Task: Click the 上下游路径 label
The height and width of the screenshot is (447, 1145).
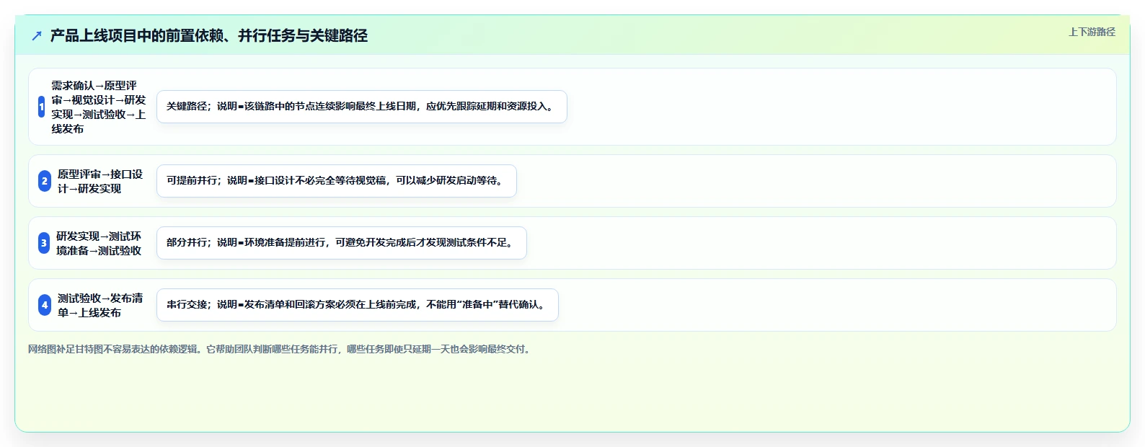Action: click(1092, 32)
